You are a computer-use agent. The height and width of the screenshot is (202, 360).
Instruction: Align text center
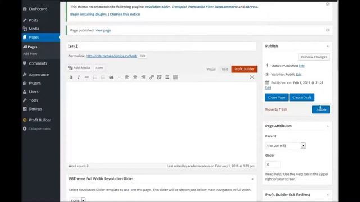coord(135,77)
